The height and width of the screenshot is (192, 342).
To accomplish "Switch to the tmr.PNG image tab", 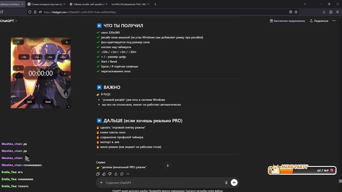I will tap(129, 4).
